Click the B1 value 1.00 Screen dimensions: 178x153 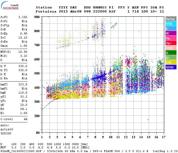[24, 113]
